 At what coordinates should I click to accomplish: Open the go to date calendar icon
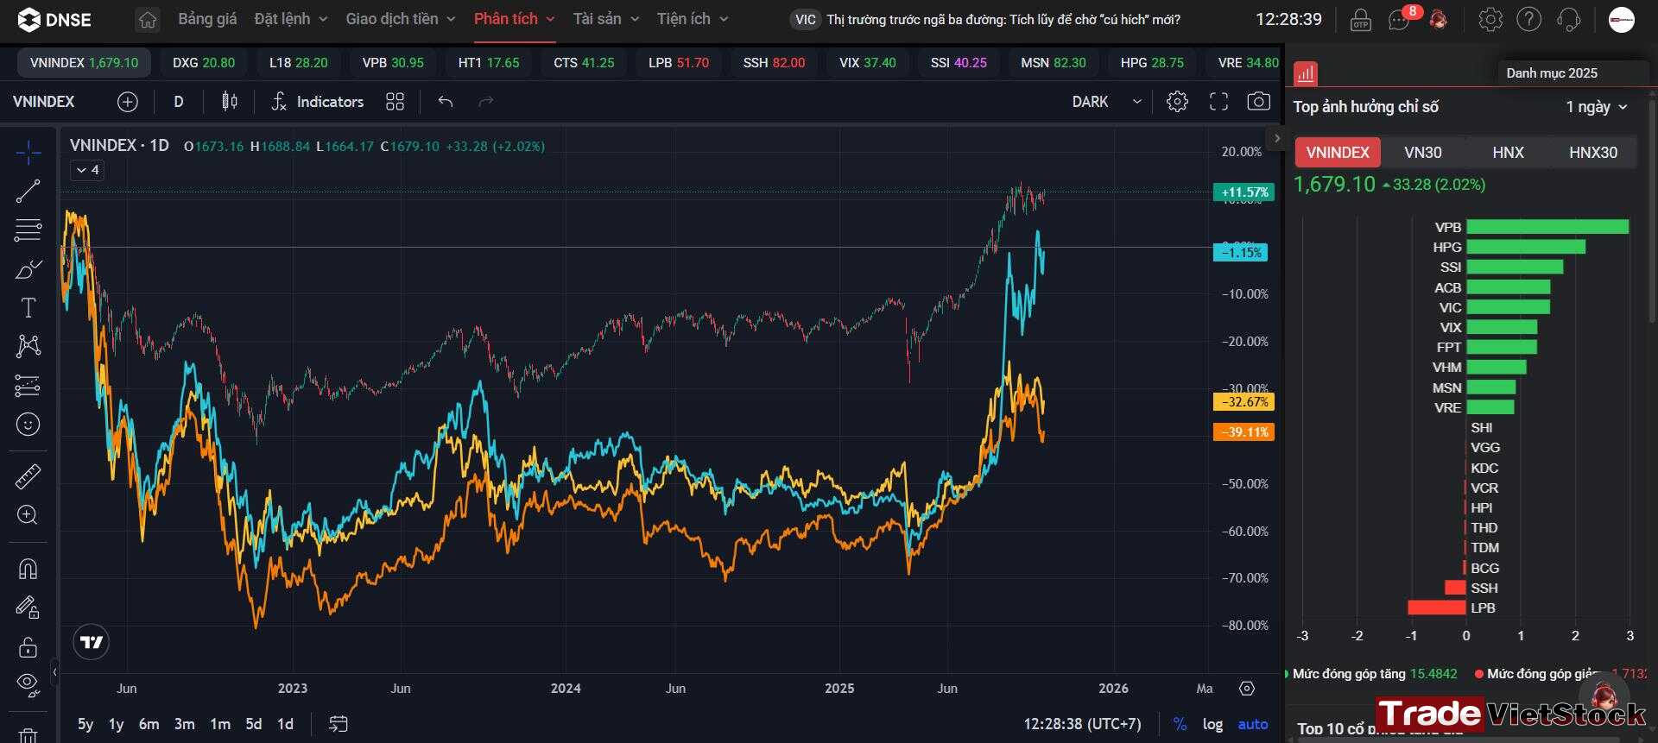point(338,724)
